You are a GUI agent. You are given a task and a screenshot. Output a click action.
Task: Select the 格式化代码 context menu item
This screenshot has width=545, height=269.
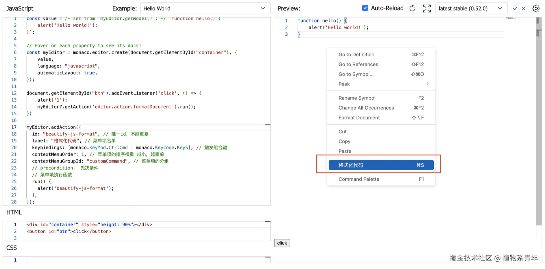tap(381, 165)
